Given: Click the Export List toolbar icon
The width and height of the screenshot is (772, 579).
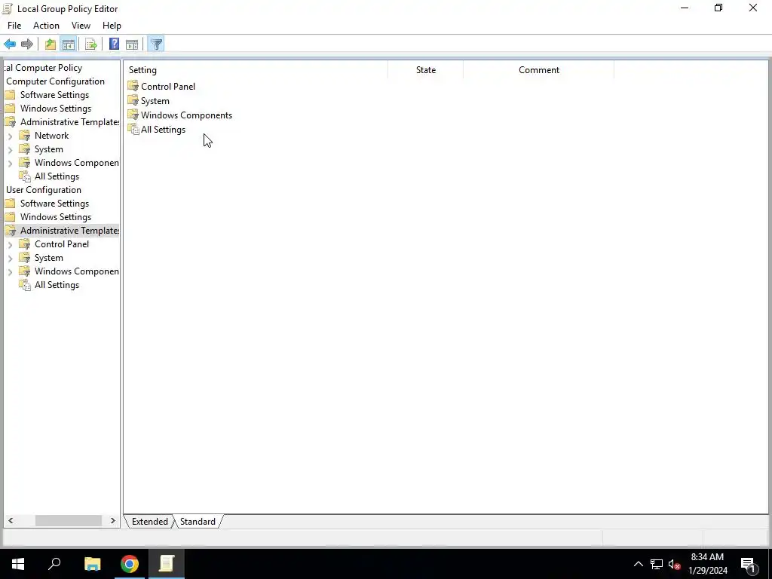Looking at the screenshot, I should [91, 44].
